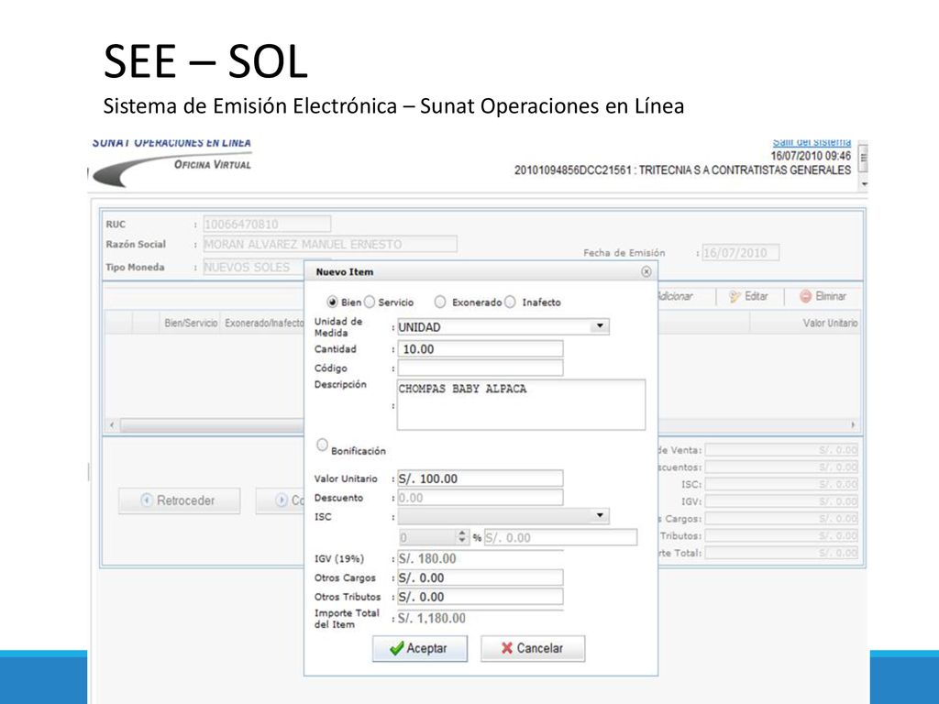This screenshot has width=939, height=704.
Task: Click the Exonerado/Inafecto column header
Action: (x=264, y=324)
